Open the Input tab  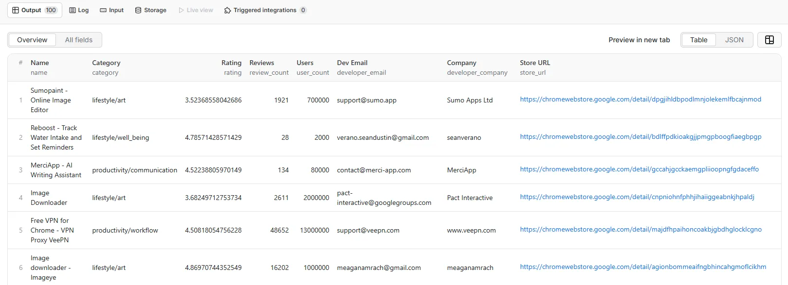(111, 10)
